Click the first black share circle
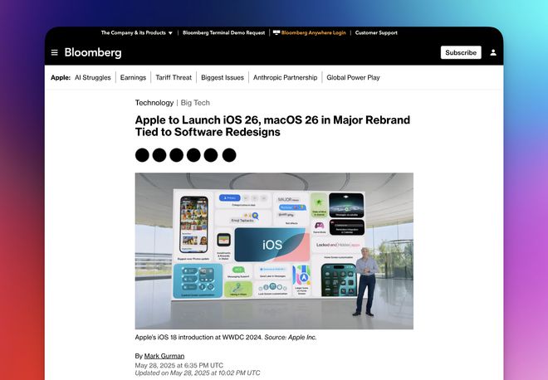Screen dimensions: 548x380 point(142,155)
